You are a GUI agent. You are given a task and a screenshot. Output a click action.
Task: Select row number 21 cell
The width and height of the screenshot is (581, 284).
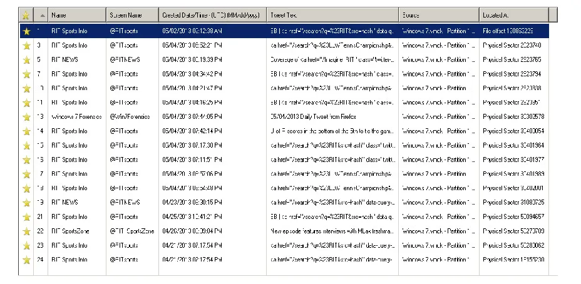(x=40, y=216)
